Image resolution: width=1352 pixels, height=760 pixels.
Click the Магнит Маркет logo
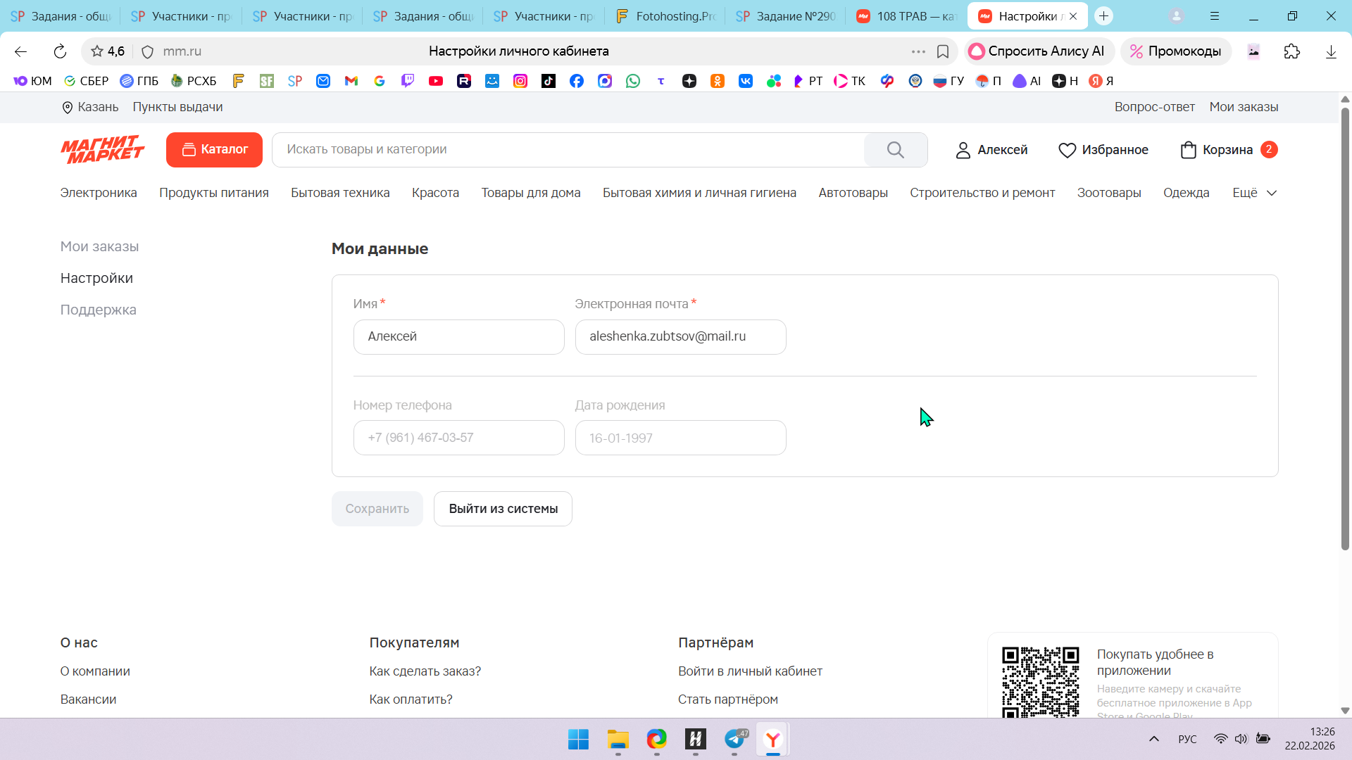click(103, 149)
